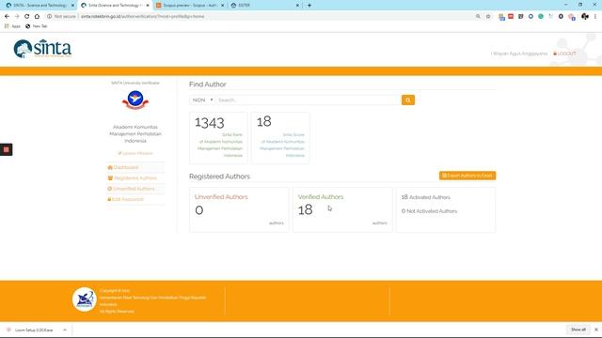Screen dimensions: 602x338
Task: Click the LOGOUT link
Action: point(564,54)
